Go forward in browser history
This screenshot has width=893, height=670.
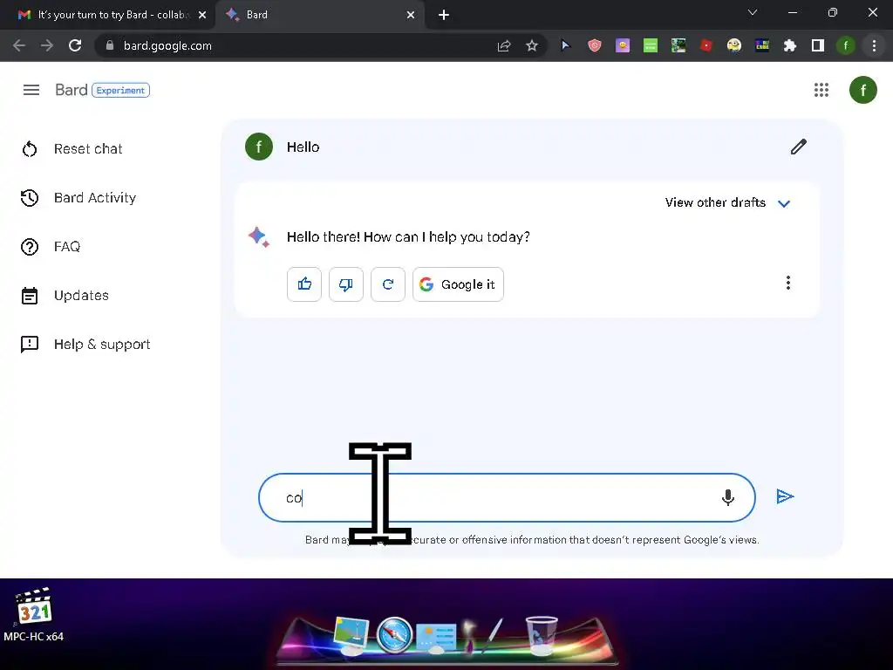tap(47, 45)
